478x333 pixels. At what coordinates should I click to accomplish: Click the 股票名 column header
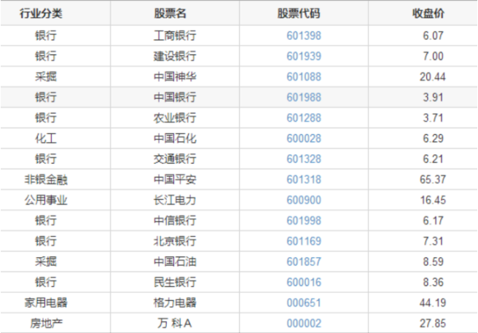[170, 13]
